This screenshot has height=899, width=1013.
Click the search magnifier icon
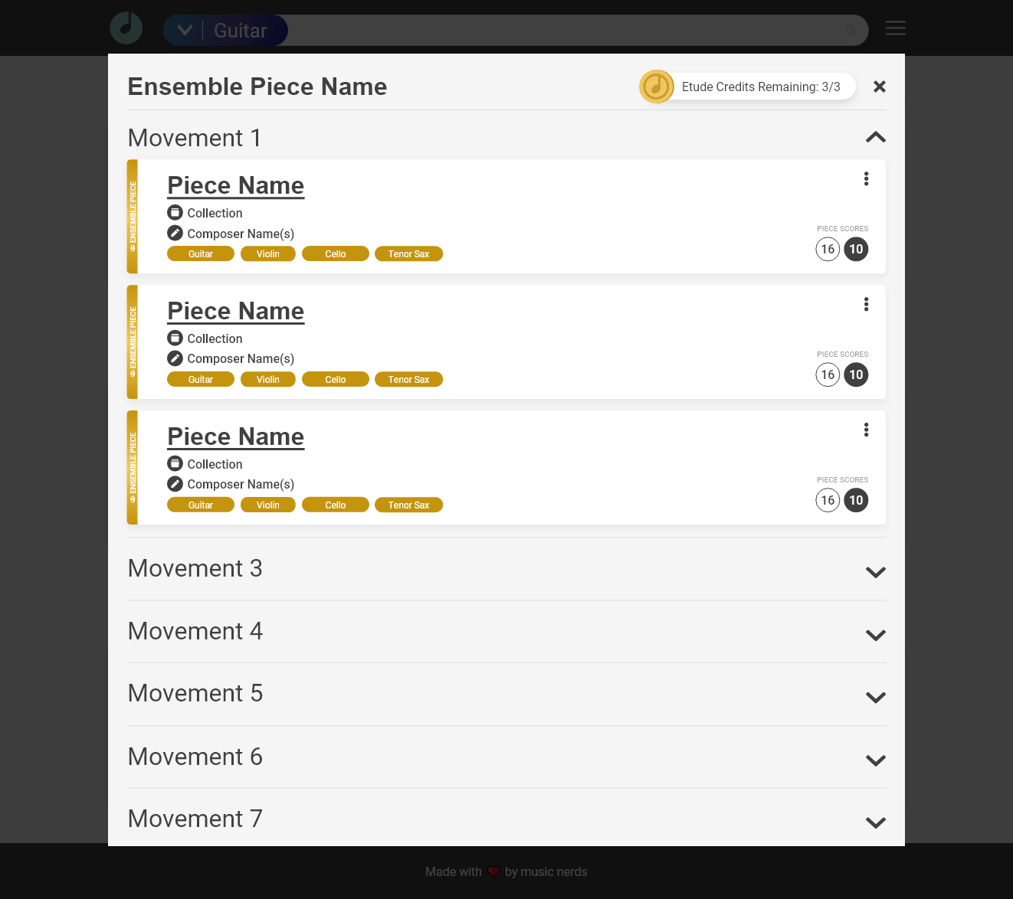[851, 31]
